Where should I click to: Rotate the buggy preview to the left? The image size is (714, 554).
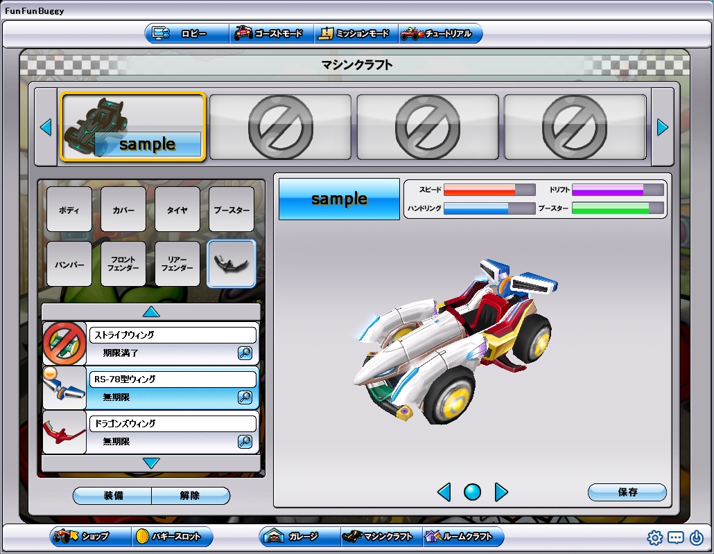pos(444,492)
